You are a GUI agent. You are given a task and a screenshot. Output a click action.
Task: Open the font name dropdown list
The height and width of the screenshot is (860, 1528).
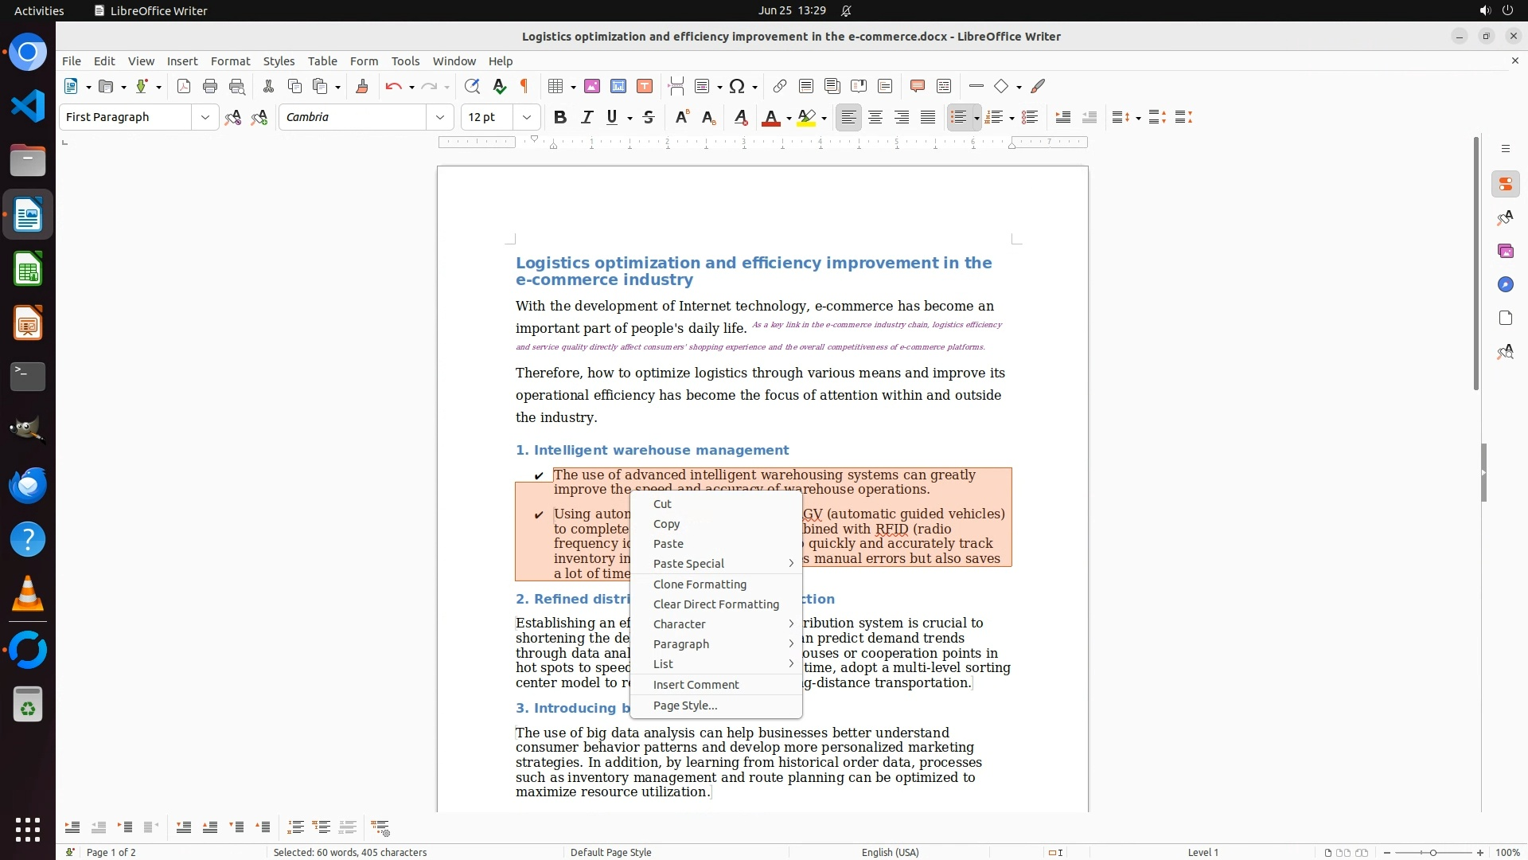pyautogui.click(x=440, y=118)
